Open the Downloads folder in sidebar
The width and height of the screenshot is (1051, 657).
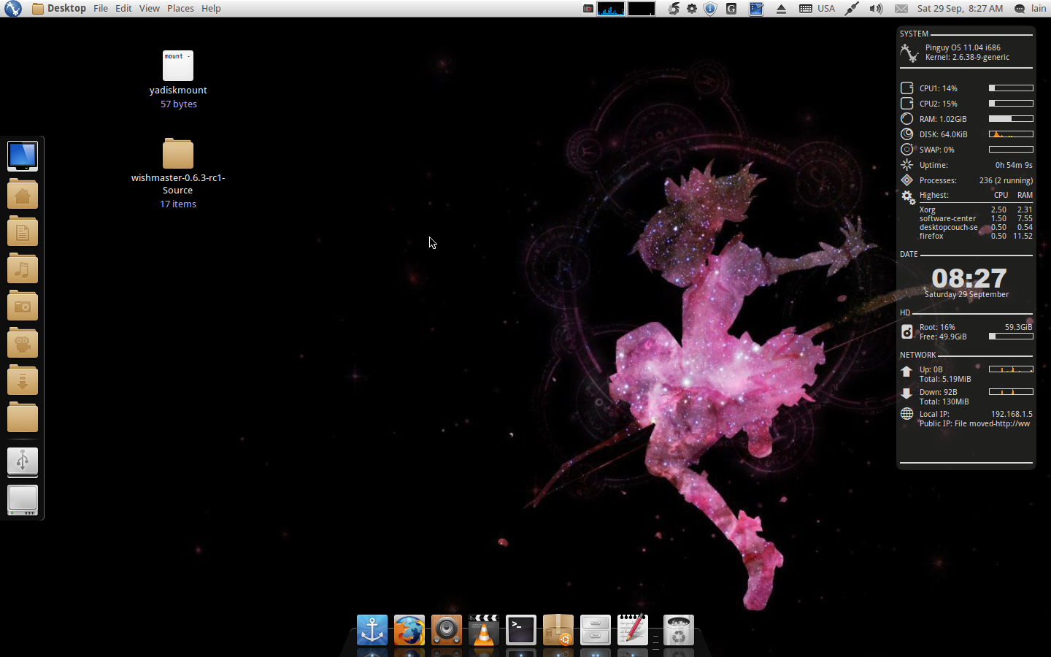23,381
